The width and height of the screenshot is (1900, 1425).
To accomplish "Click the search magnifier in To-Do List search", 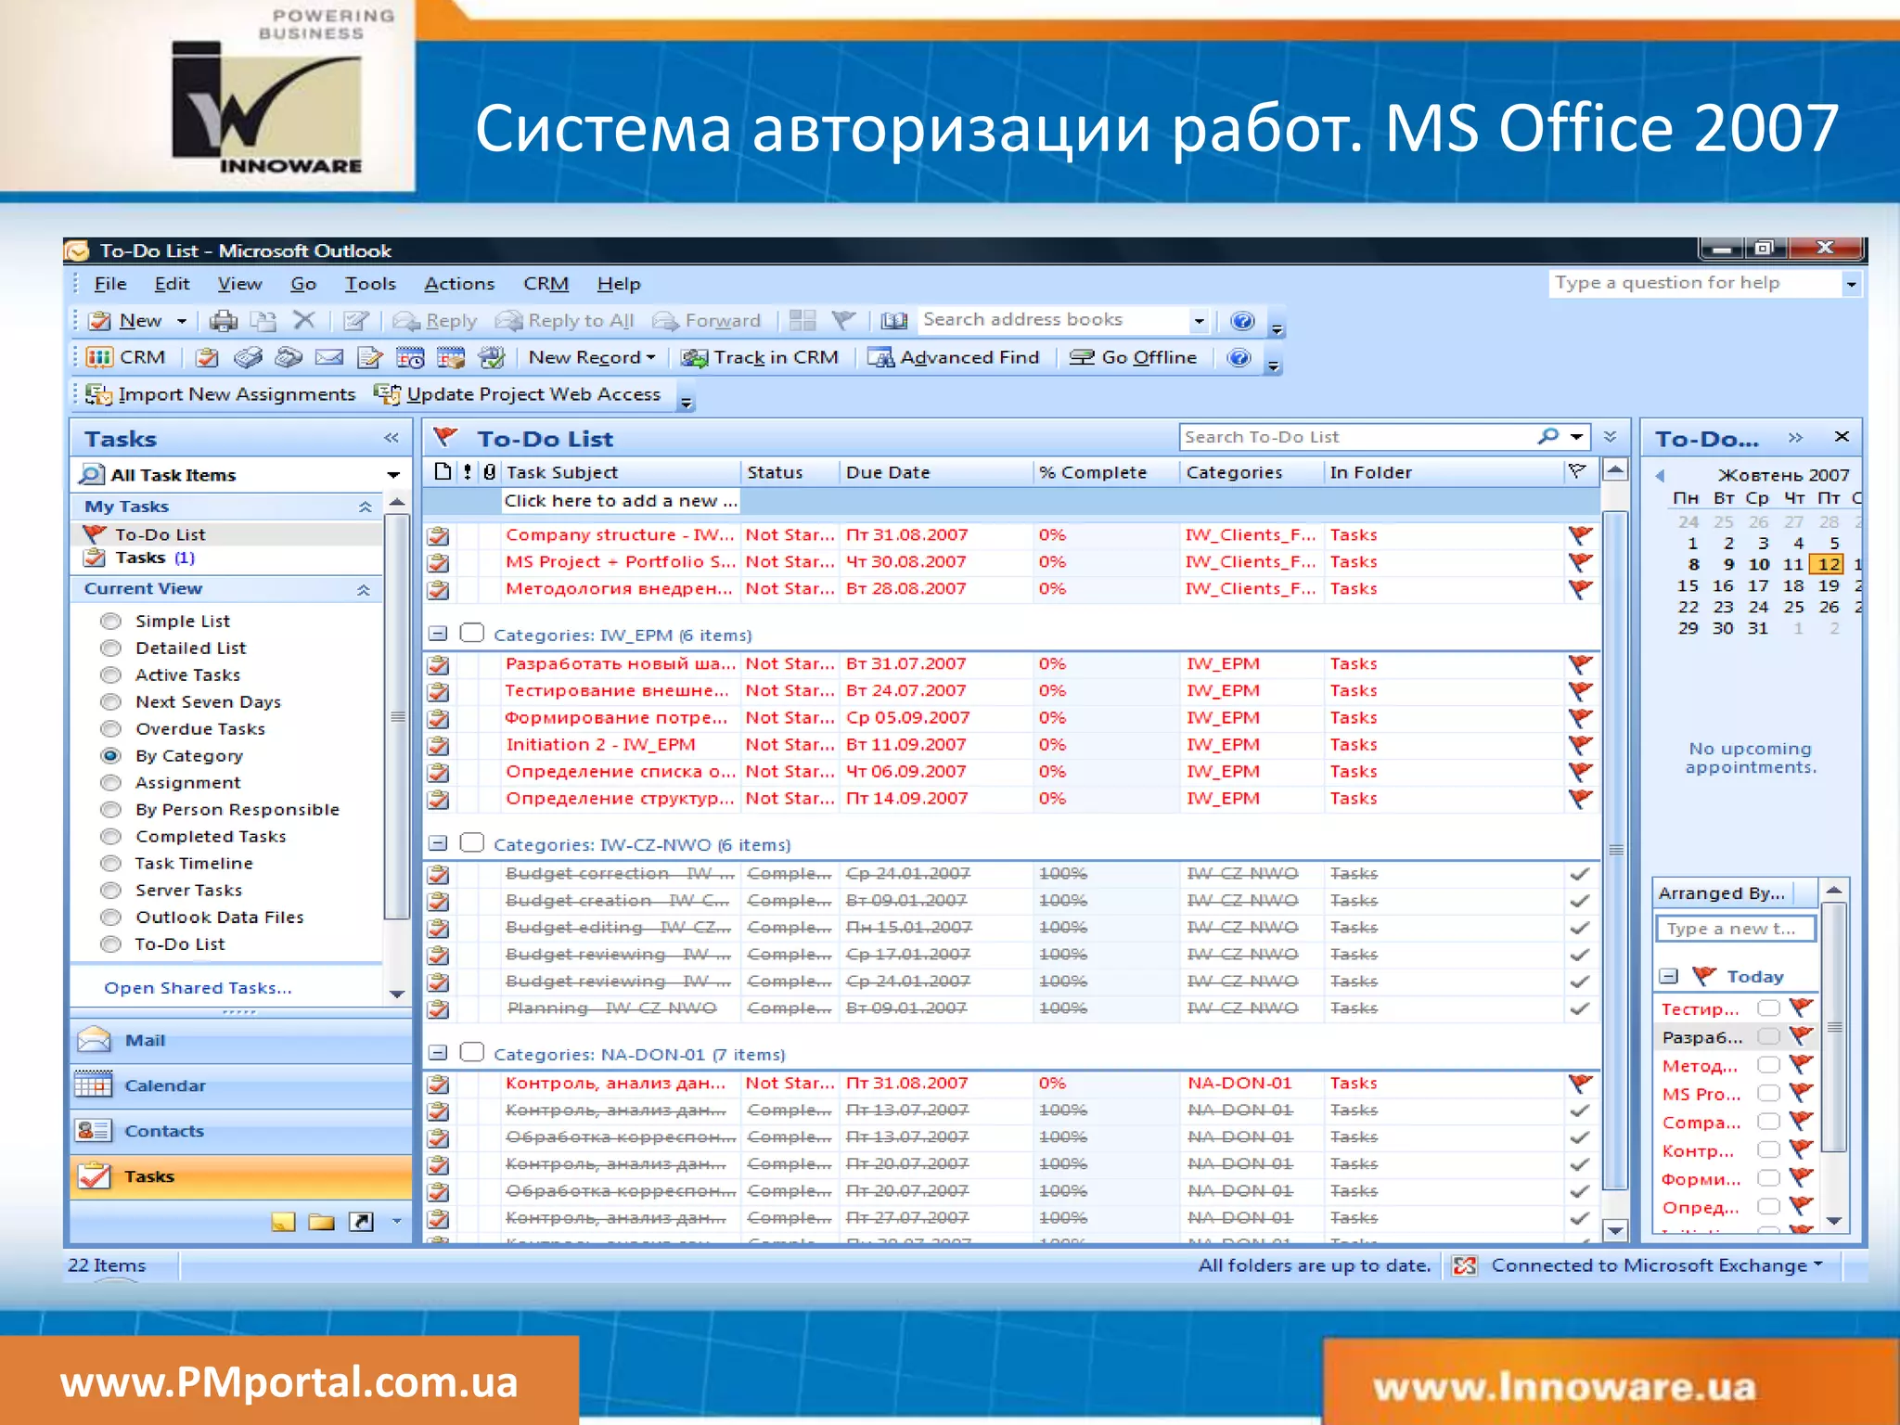I will (1548, 436).
